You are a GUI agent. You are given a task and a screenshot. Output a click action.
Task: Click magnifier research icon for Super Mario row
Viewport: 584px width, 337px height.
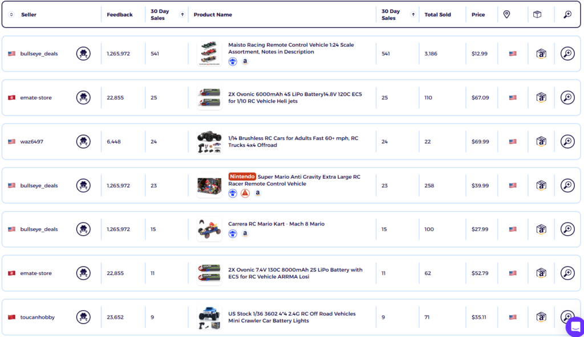click(567, 185)
